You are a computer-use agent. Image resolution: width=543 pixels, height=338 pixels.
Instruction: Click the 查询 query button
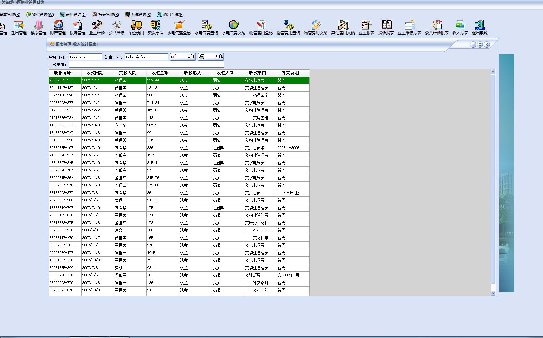coord(183,57)
